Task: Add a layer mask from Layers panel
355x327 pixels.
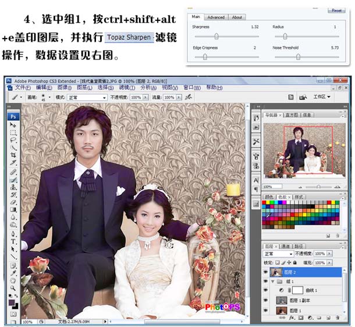Action: pyautogui.click(x=301, y=318)
